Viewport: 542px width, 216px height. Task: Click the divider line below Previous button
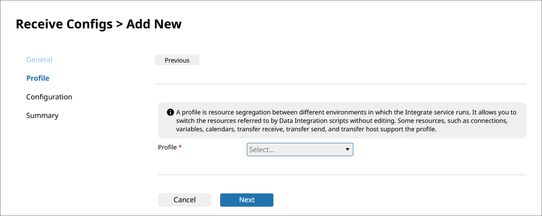[340, 83]
